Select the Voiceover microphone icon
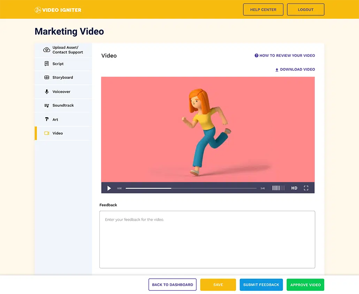This screenshot has height=294, width=359. [x=47, y=91]
